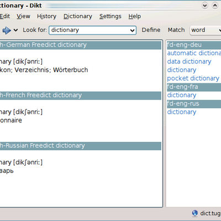Open the View menu
Image resolution: width=221 pixels, height=221 pixels.
pyautogui.click(x=23, y=17)
